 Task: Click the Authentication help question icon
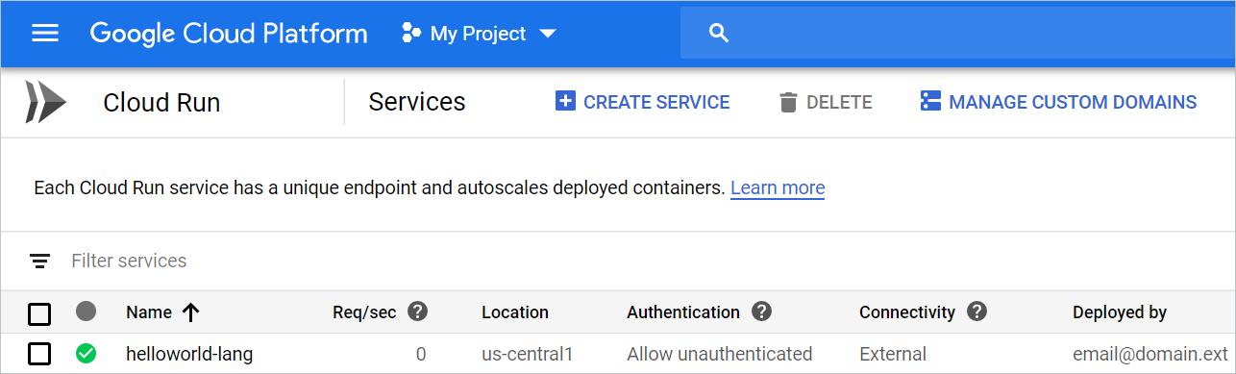click(x=762, y=312)
